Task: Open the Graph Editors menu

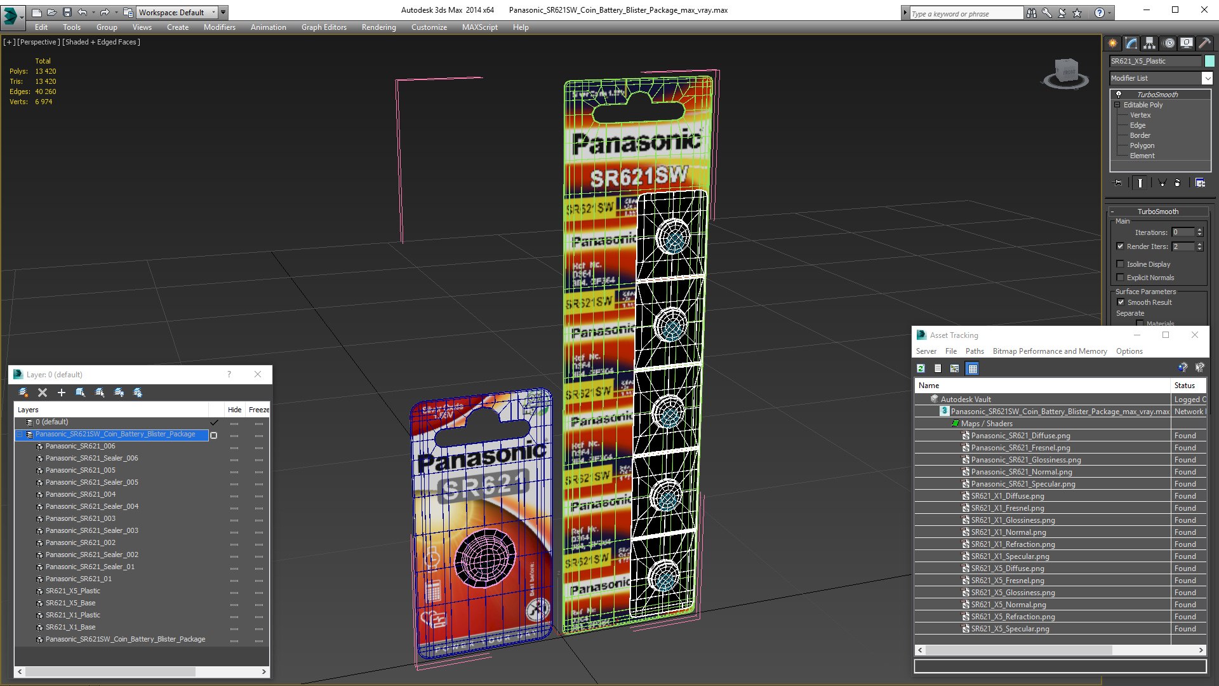Action: click(x=324, y=27)
